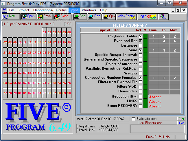Enable General and Specific Sequences checkbox
Image resolution: width=188 pixels, height=141 pixels.
tap(140, 59)
